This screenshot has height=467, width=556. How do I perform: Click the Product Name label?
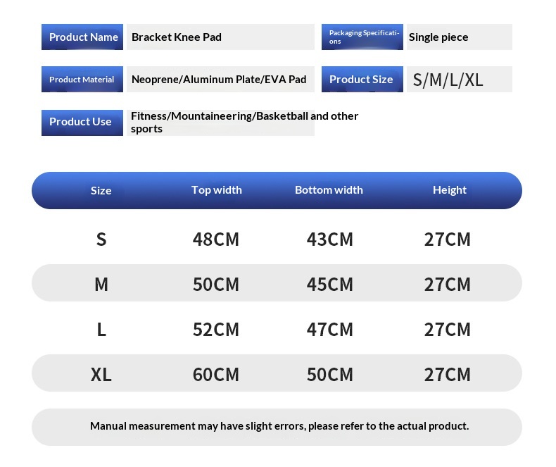pyautogui.click(x=82, y=37)
